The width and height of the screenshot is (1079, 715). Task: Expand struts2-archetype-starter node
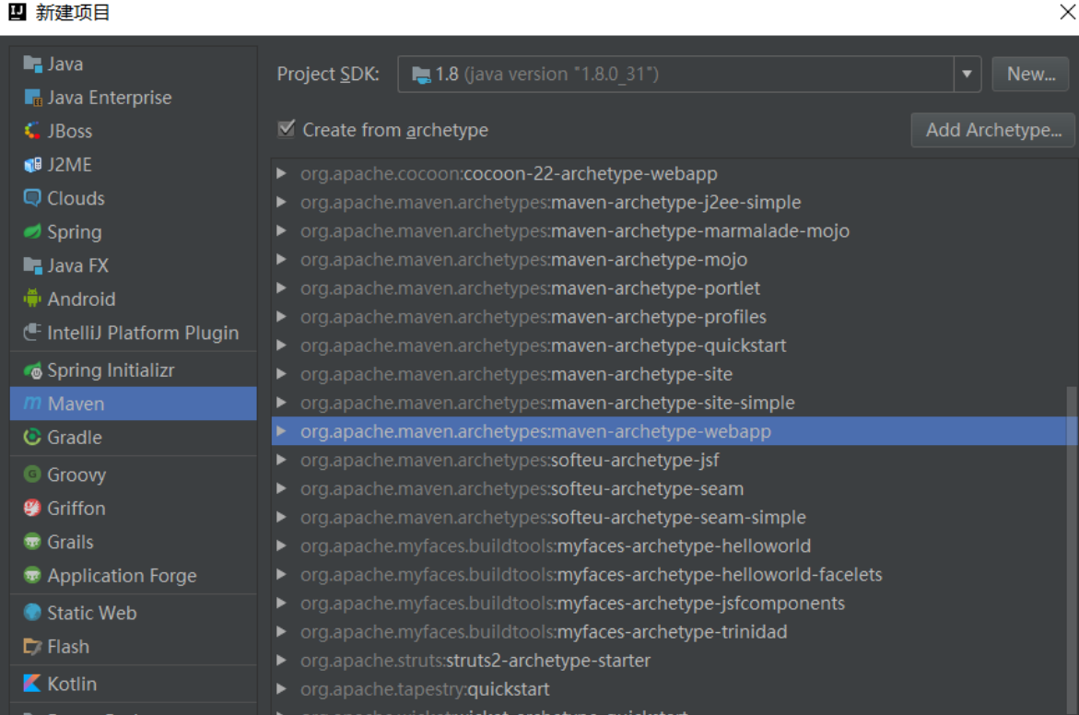[x=281, y=661]
